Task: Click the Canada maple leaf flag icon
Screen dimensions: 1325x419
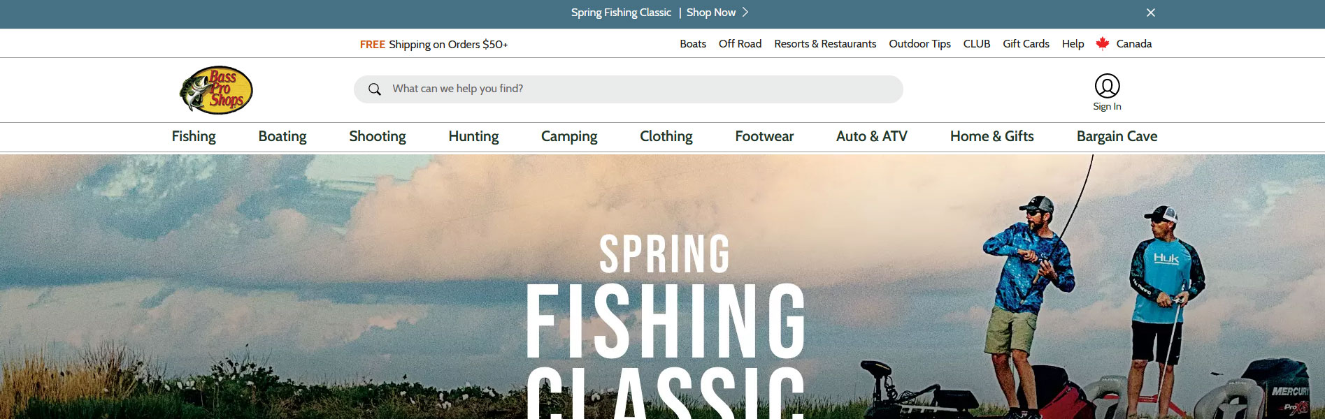Action: point(1103,43)
